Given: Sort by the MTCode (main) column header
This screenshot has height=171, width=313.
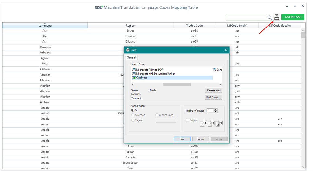Looking at the screenshot, I should [237, 26].
